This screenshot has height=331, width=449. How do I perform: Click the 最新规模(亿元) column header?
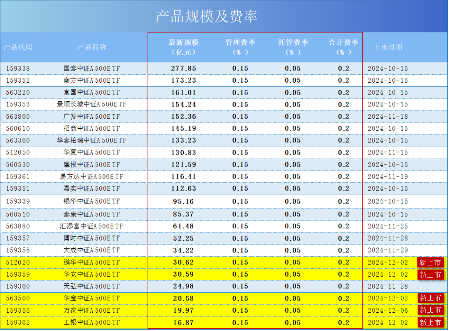click(184, 47)
